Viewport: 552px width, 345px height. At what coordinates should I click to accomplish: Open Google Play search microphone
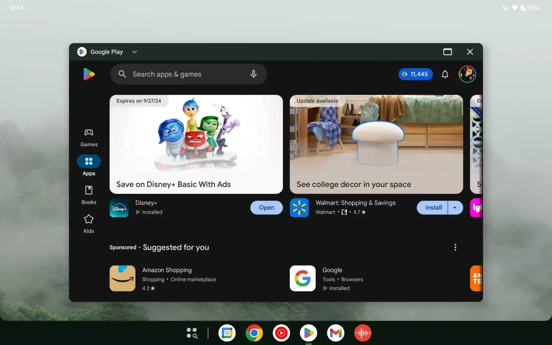[x=253, y=74]
